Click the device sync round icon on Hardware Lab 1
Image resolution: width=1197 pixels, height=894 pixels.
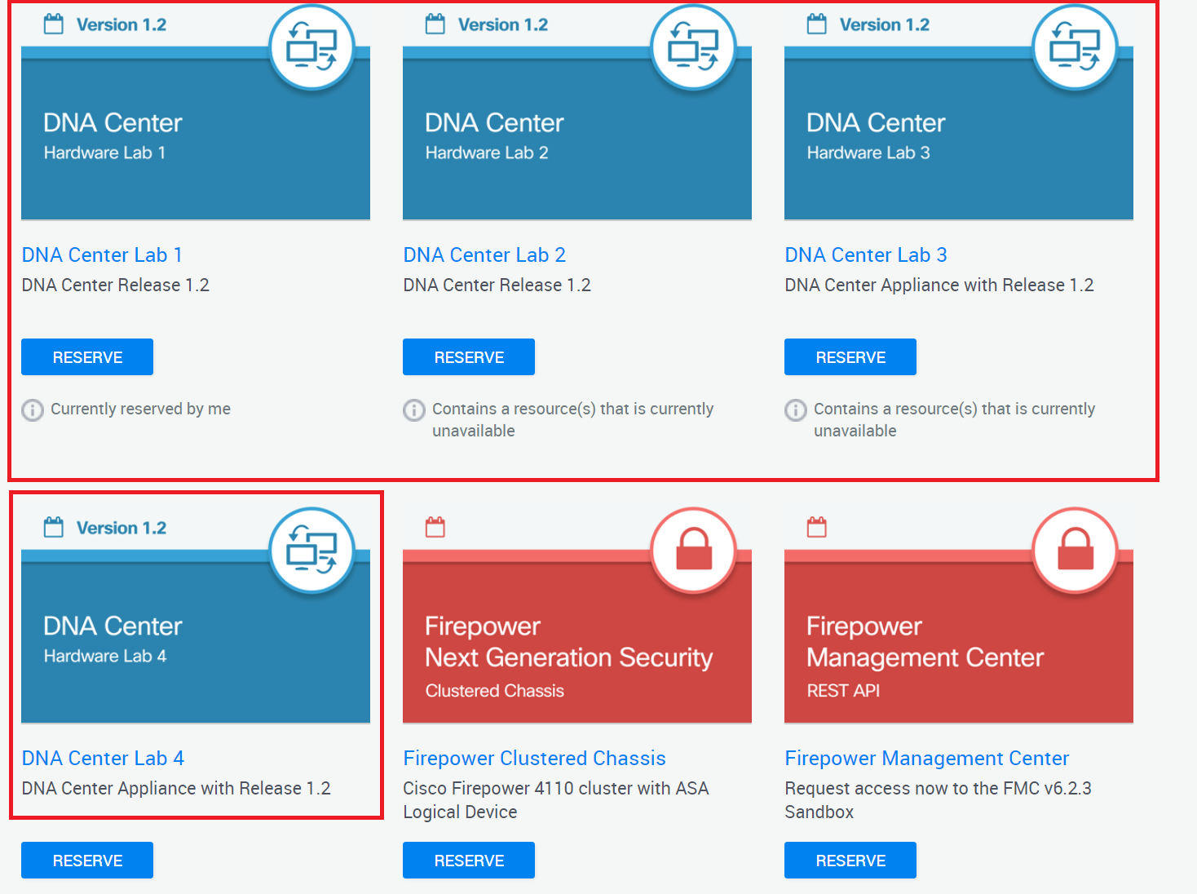pyautogui.click(x=311, y=47)
